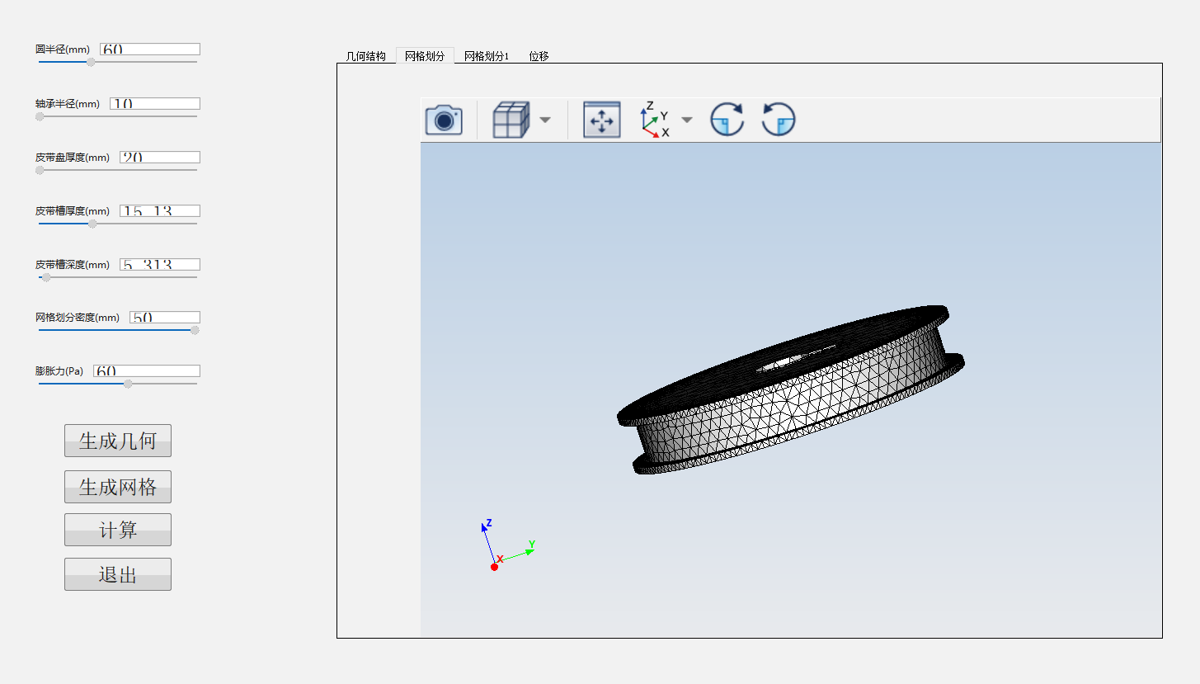The height and width of the screenshot is (684, 1200).
Task: Switch to the 几何结构 tab
Action: pos(365,56)
